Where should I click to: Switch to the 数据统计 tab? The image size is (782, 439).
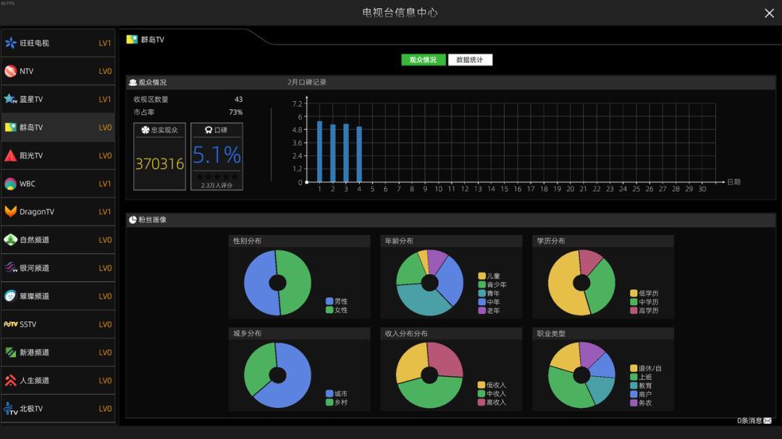(470, 60)
